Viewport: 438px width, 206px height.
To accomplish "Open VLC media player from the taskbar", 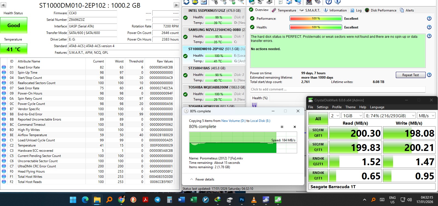I will [254, 200].
